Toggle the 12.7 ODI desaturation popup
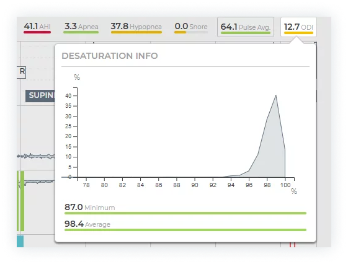Screen dimensions: 348x264 click(298, 27)
